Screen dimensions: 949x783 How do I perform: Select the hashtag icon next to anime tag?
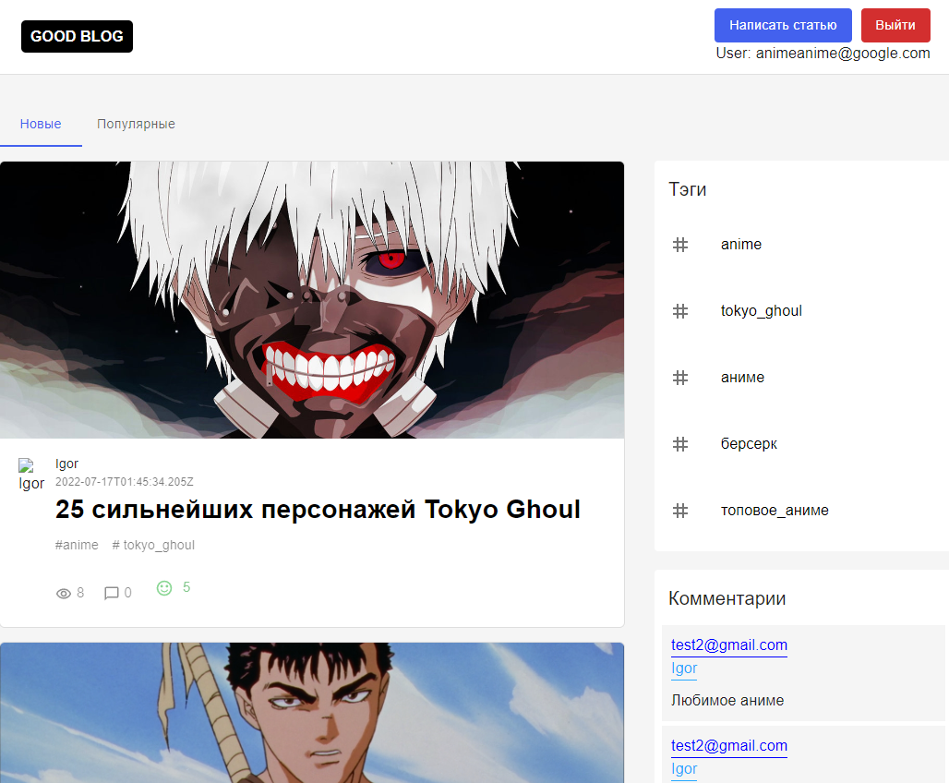coord(680,245)
